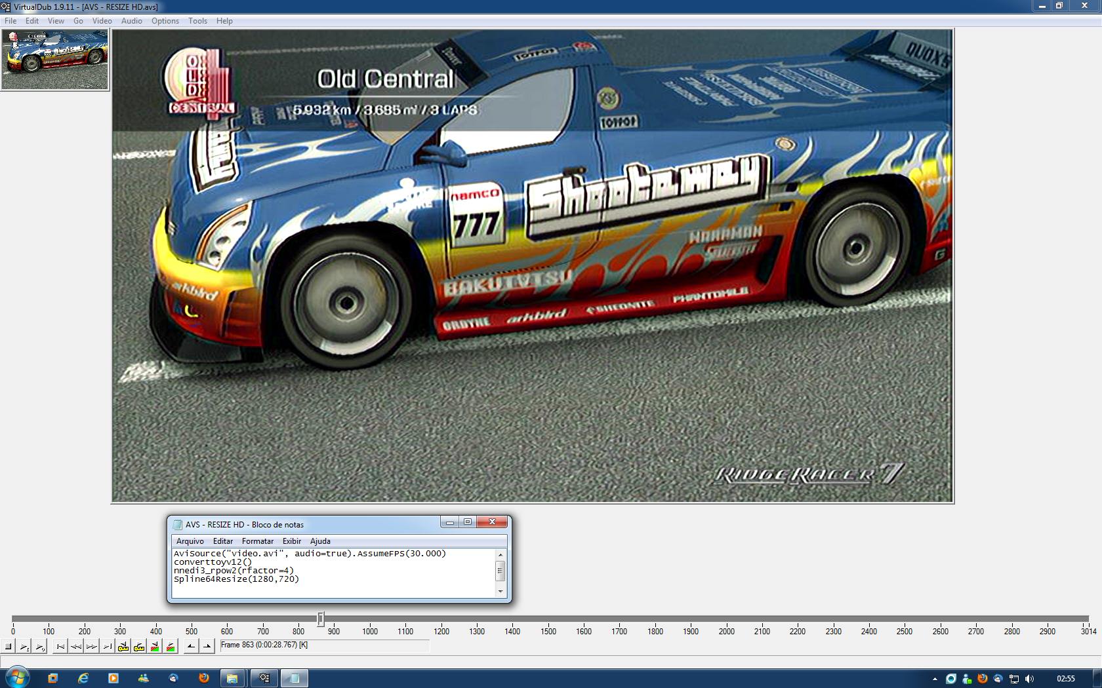
Task: Open the Options menu
Action: click(165, 21)
